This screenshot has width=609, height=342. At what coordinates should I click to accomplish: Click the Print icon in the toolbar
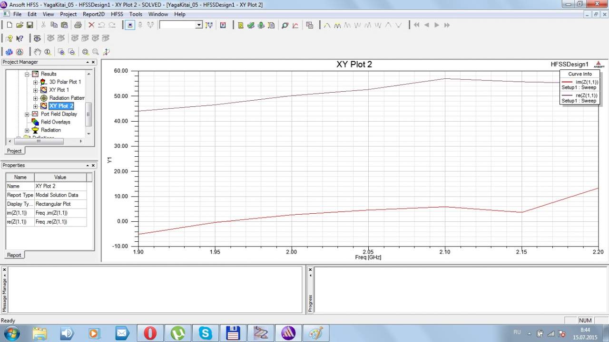point(78,25)
